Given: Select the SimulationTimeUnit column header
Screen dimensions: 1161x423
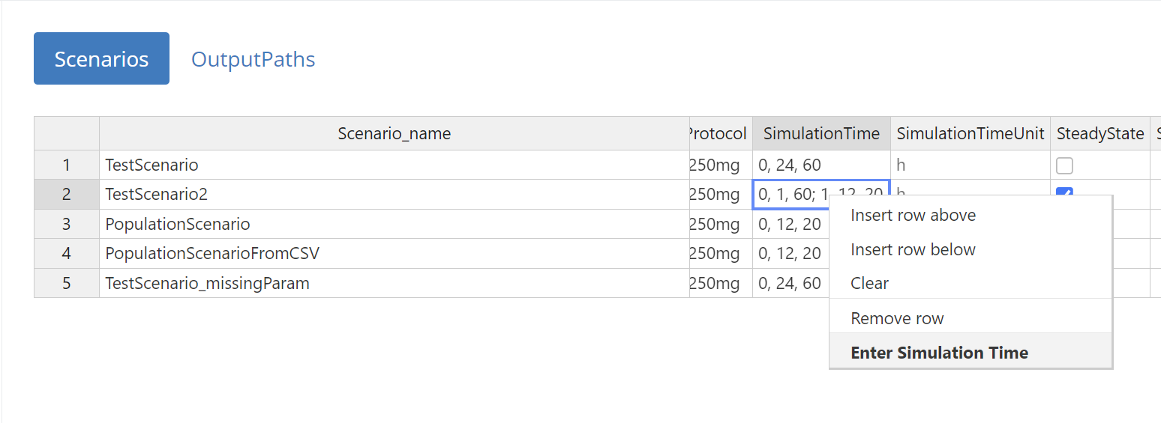Looking at the screenshot, I should tap(970, 133).
